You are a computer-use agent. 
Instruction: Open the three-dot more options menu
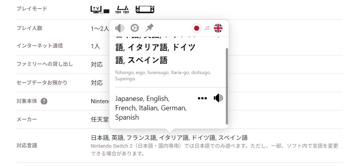pyautogui.click(x=202, y=98)
